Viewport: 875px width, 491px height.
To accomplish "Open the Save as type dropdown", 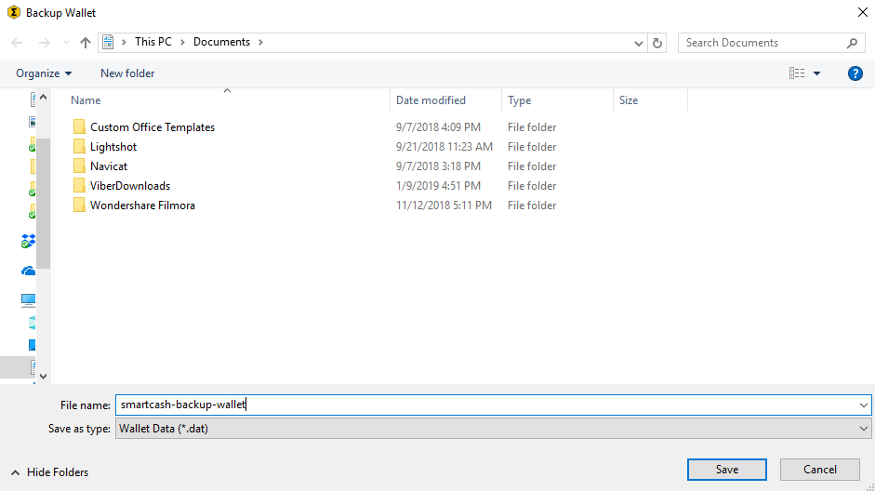I will coord(494,429).
